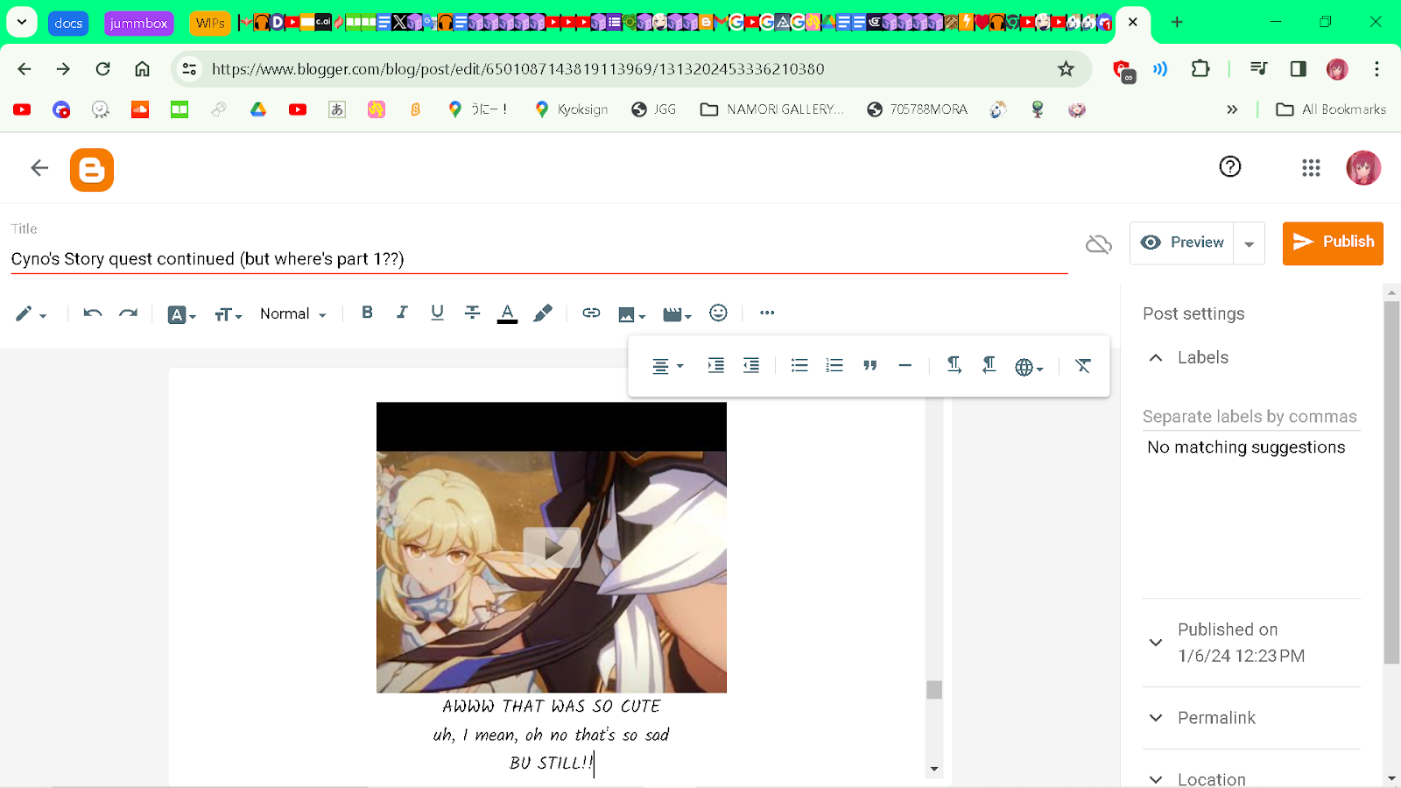Focus the labels input field
Image resolution: width=1401 pixels, height=788 pixels.
(x=1251, y=417)
